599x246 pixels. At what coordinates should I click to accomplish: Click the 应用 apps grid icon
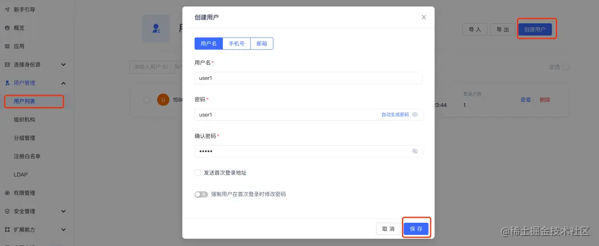tap(7, 46)
